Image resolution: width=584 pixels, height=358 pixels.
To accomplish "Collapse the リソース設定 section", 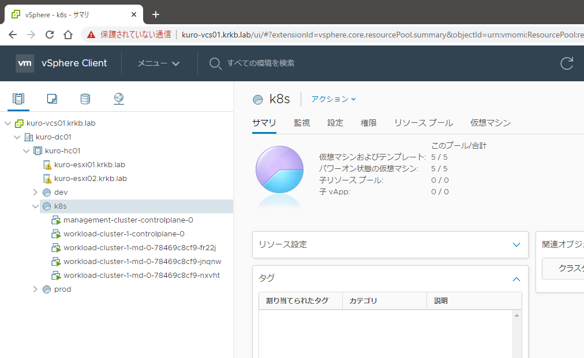I will coord(516,244).
